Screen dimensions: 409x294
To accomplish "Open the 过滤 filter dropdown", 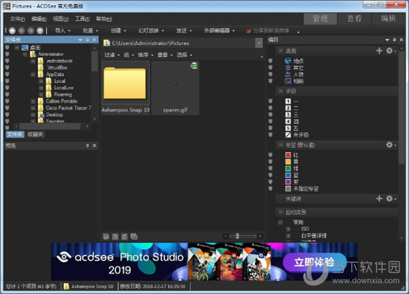I will 112,54.
